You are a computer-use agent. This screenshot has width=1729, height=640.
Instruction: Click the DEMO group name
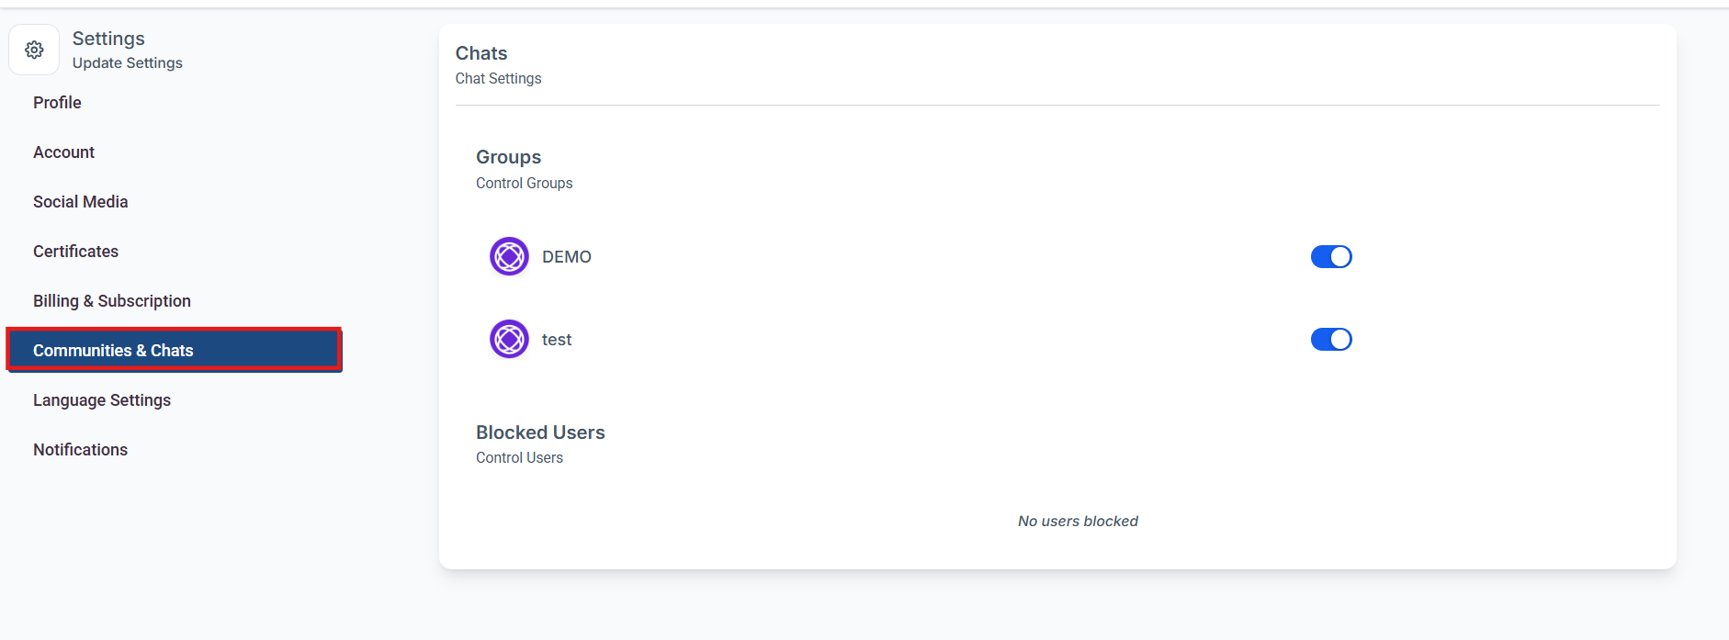(x=567, y=257)
